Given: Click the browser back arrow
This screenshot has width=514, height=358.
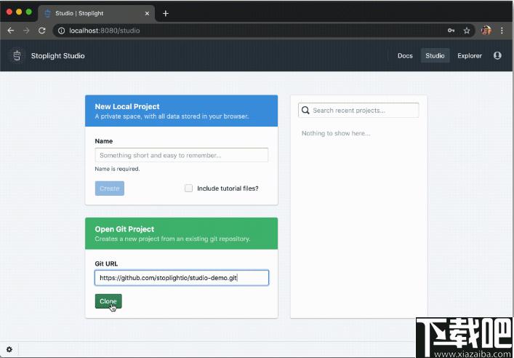Looking at the screenshot, I should tap(11, 31).
